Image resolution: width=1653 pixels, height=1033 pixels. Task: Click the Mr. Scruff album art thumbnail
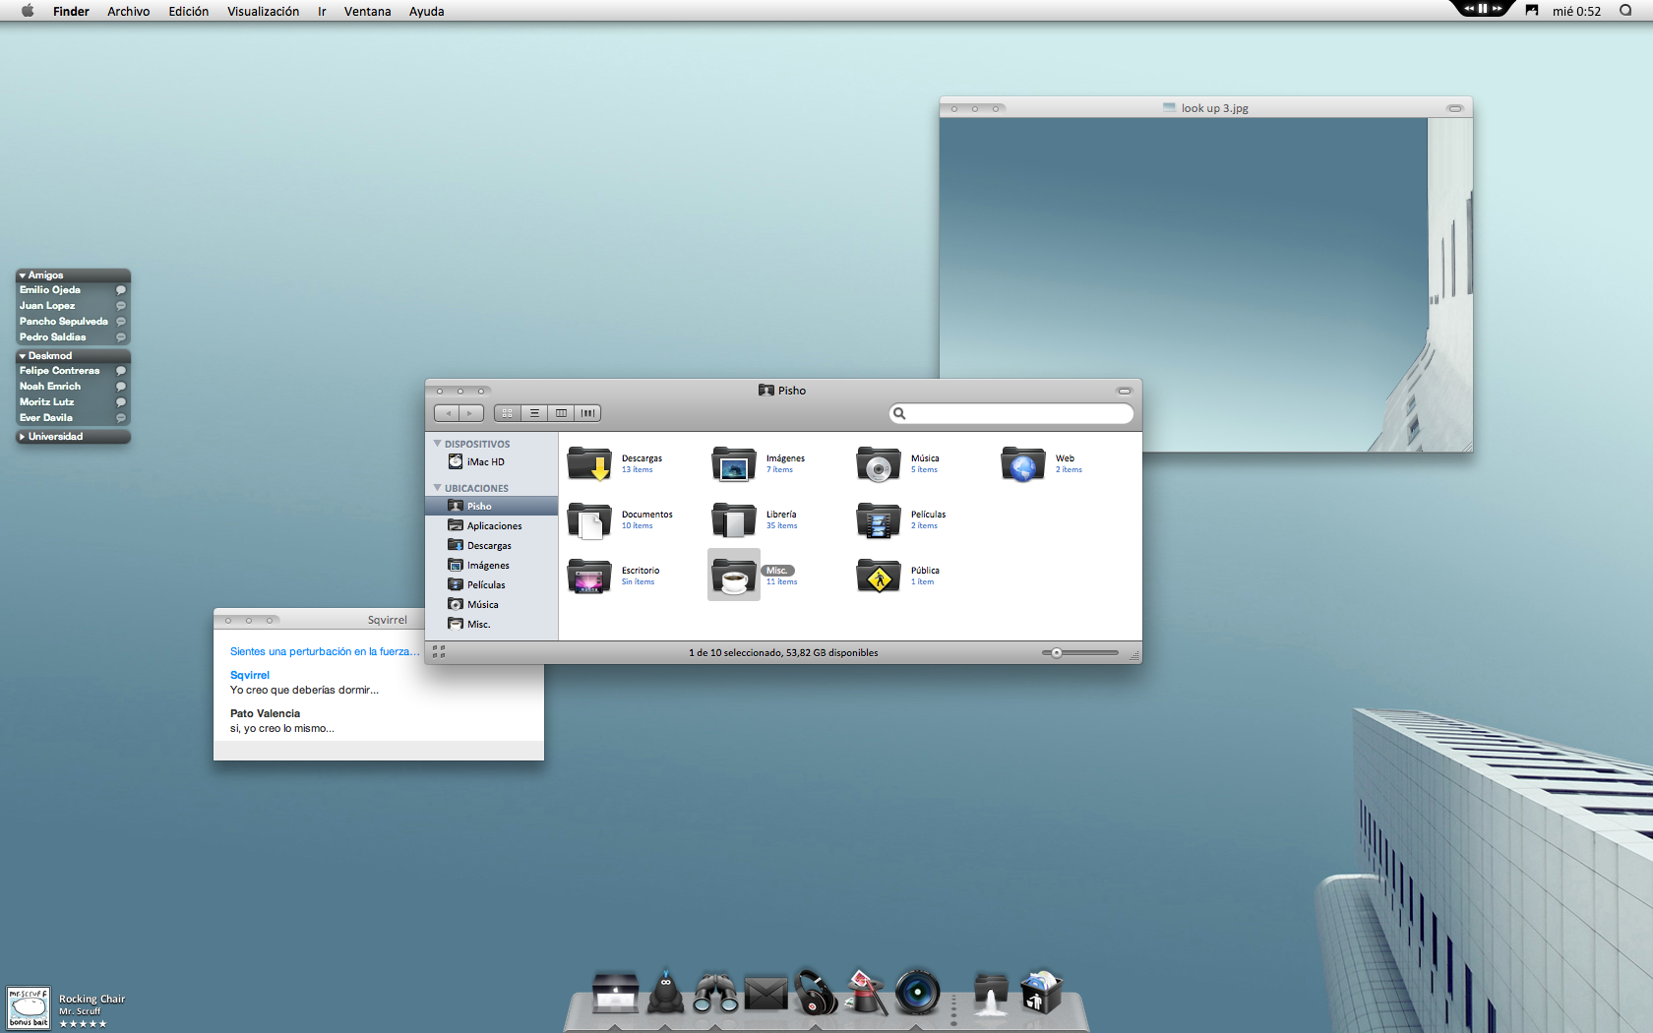point(28,1008)
